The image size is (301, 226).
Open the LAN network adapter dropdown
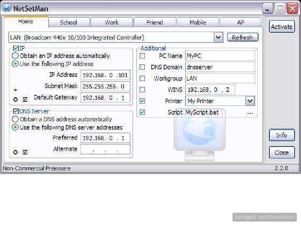[218, 37]
